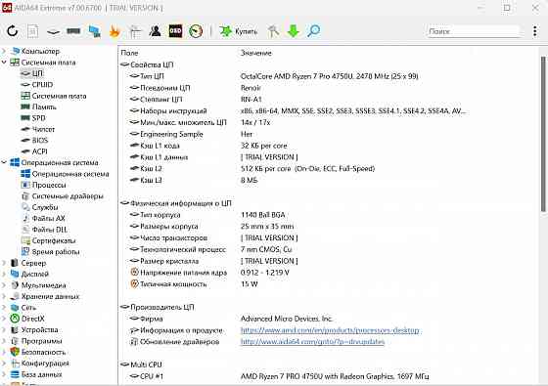
Task: Collapse the Операционная система parent node
Action: 4,162
